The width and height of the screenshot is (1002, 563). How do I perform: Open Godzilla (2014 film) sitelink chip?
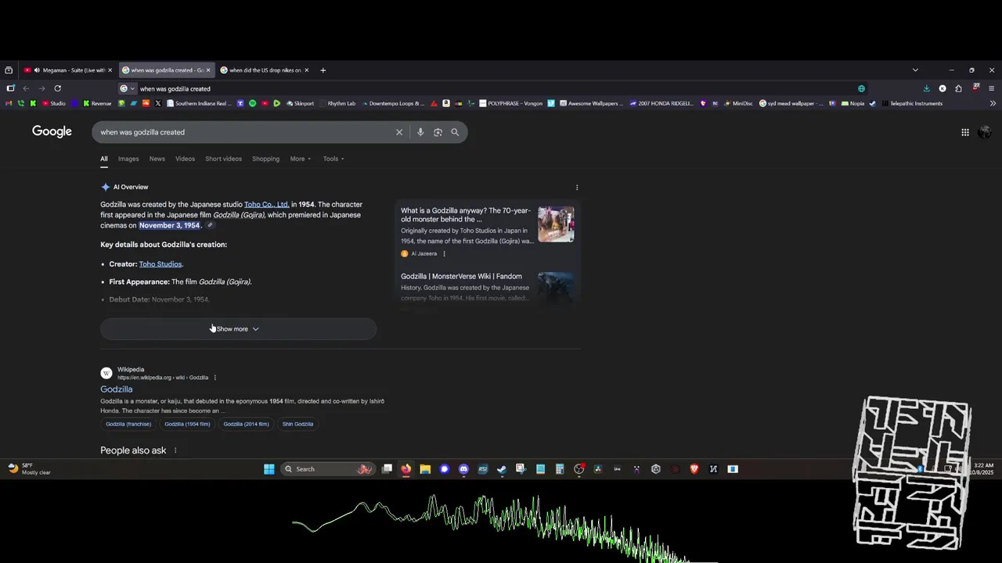click(x=246, y=424)
